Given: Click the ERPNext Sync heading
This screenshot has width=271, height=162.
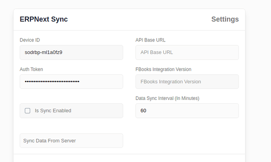Looking at the screenshot, I should (44, 19).
